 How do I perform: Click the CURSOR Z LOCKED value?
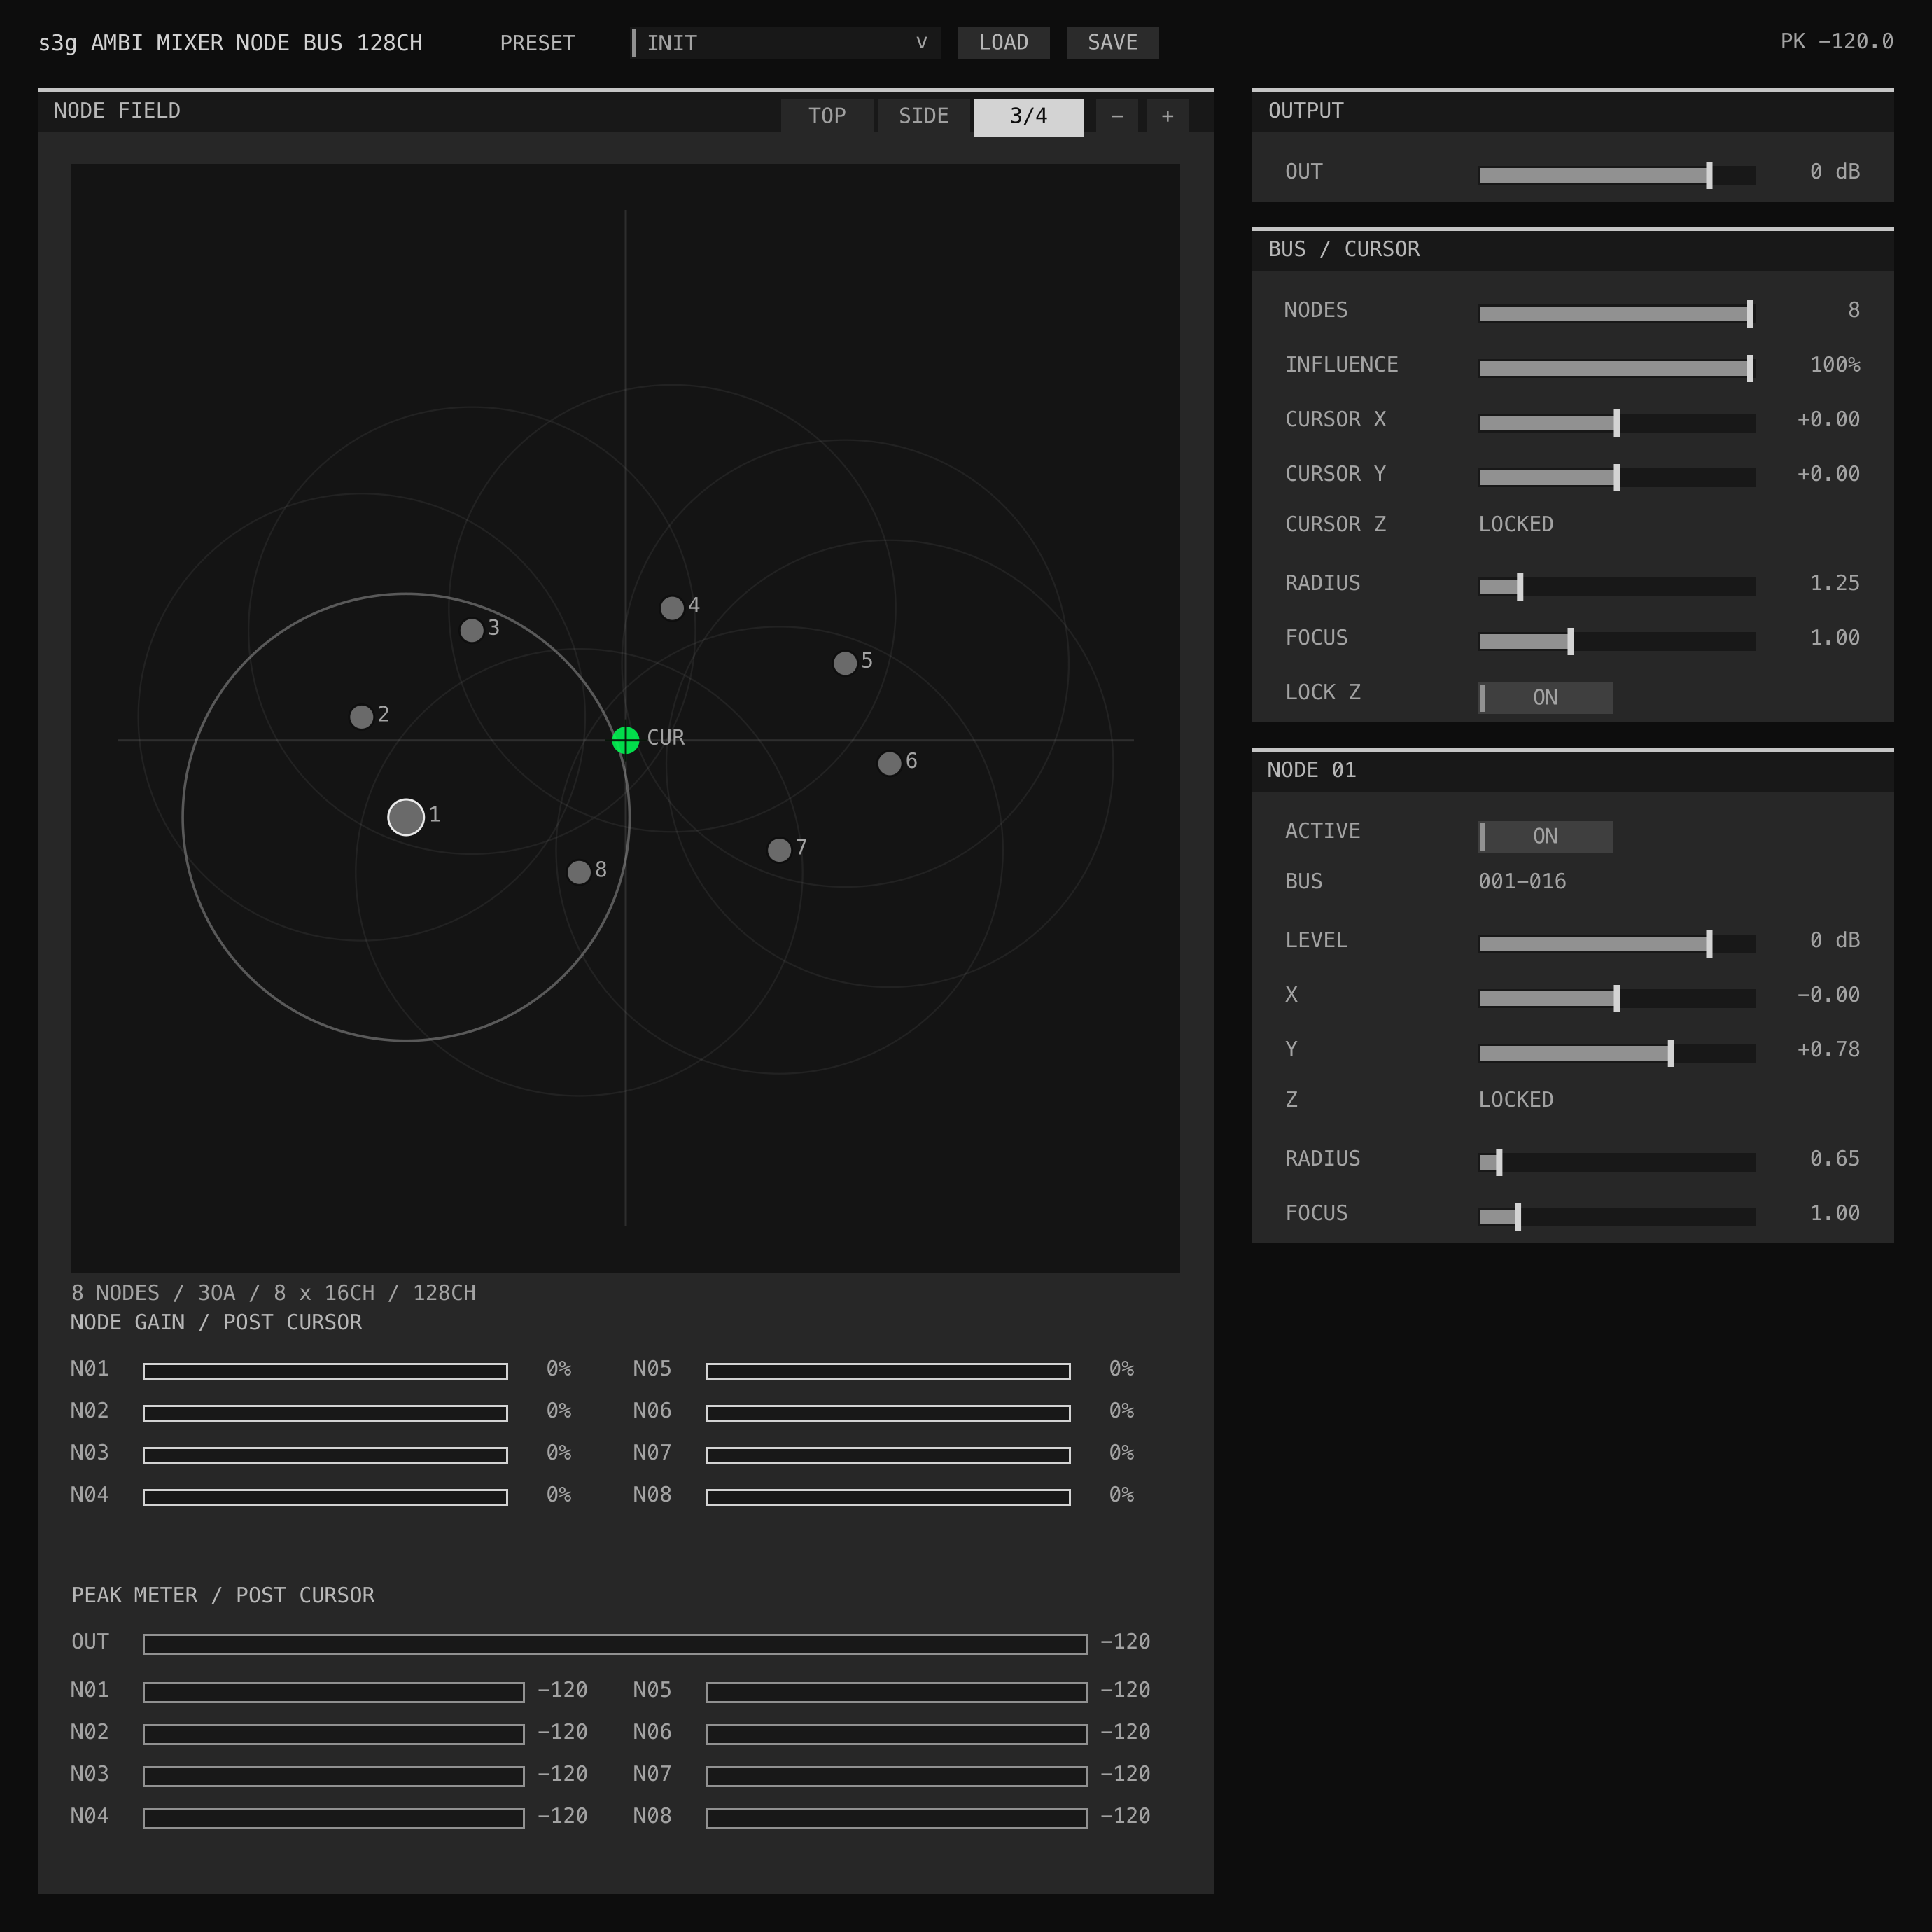[x=1516, y=525]
